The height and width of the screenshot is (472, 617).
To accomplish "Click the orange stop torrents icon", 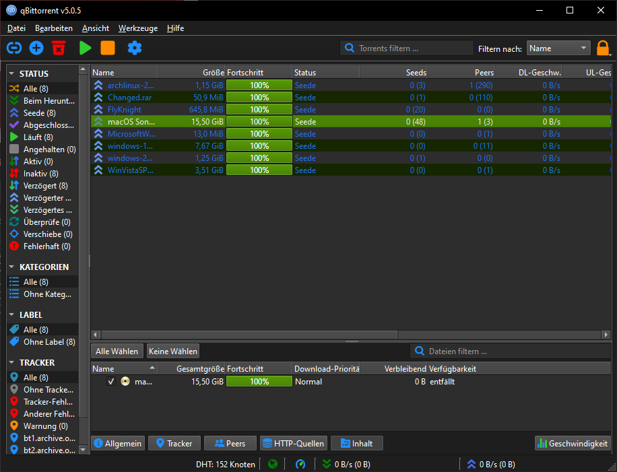I will point(107,48).
